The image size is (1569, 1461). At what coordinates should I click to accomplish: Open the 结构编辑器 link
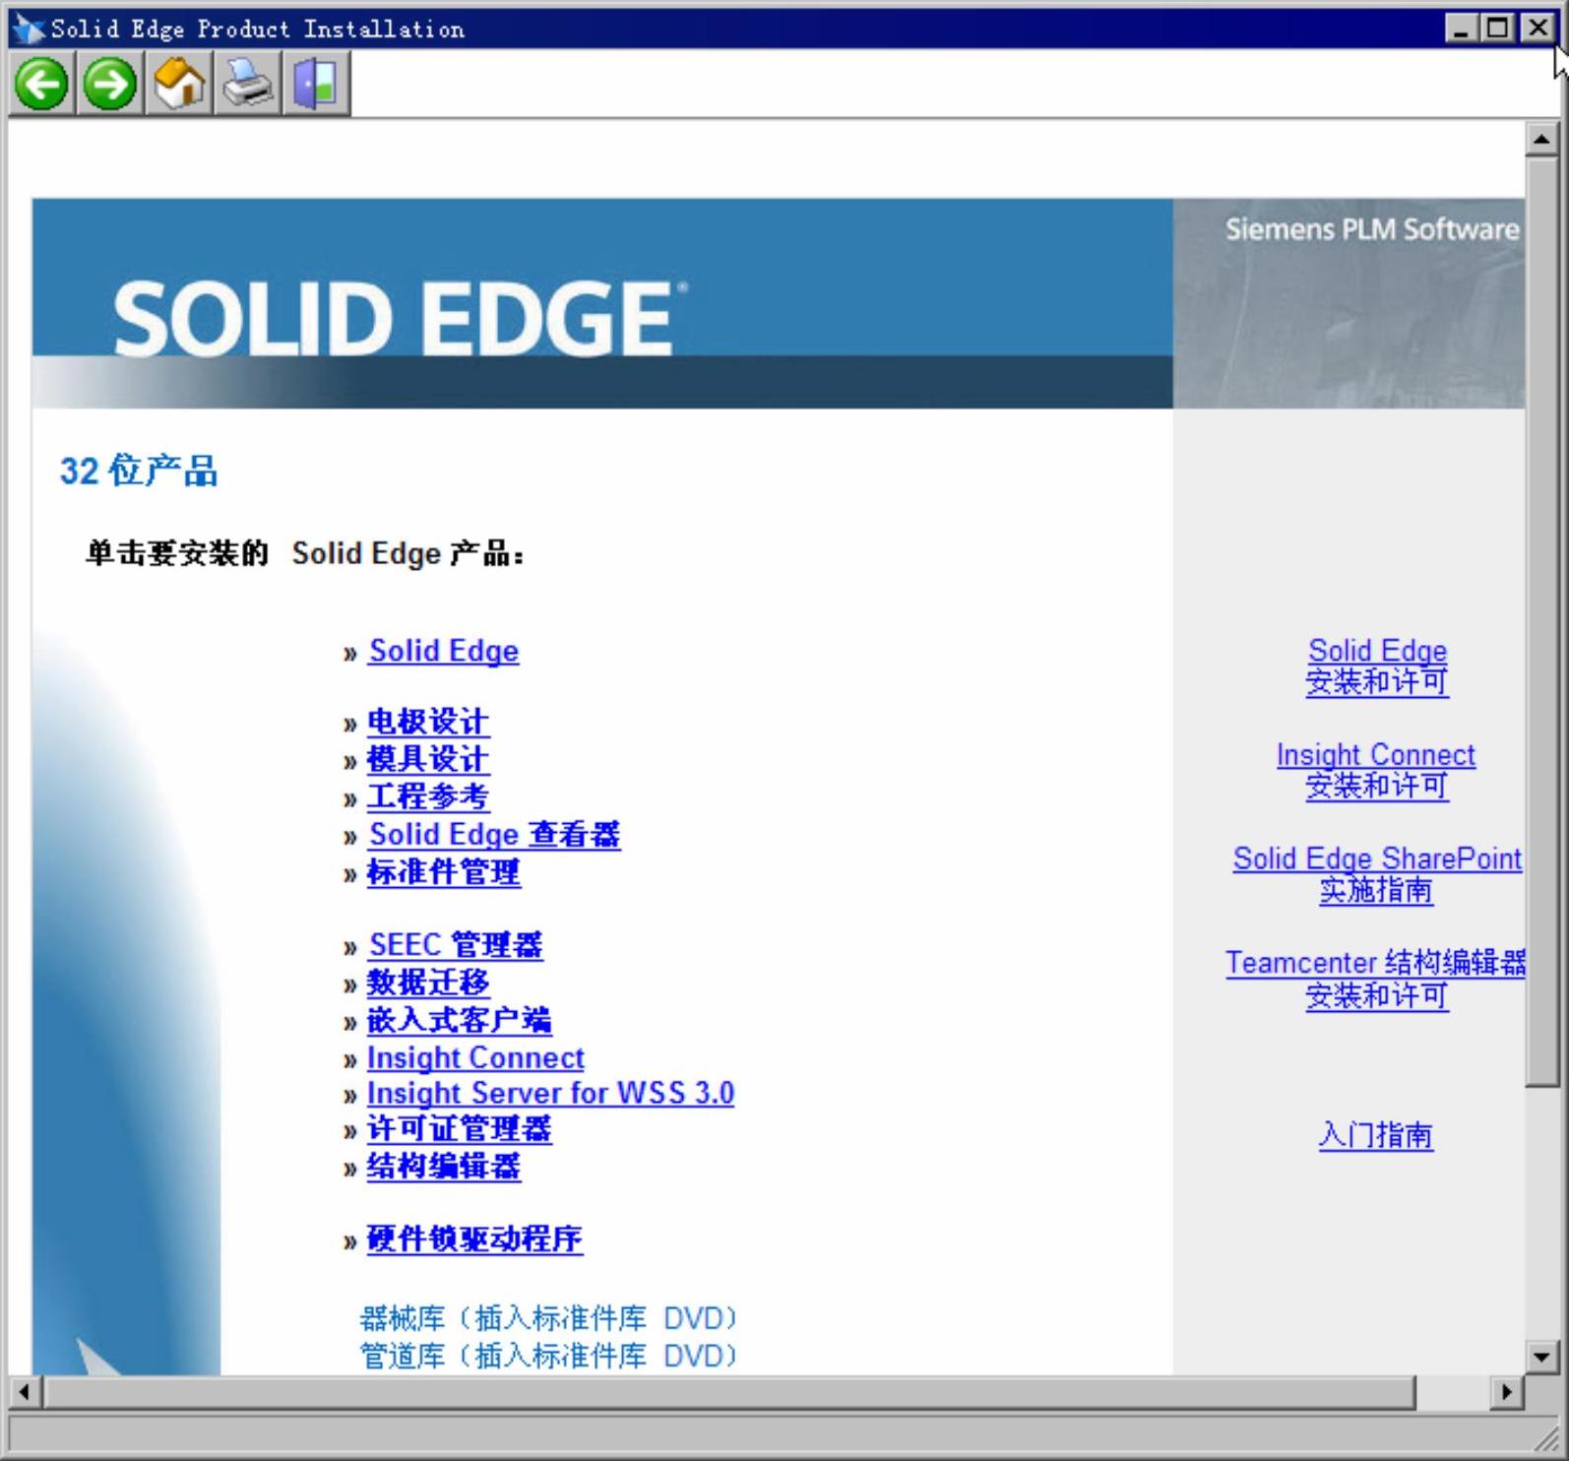click(444, 1167)
